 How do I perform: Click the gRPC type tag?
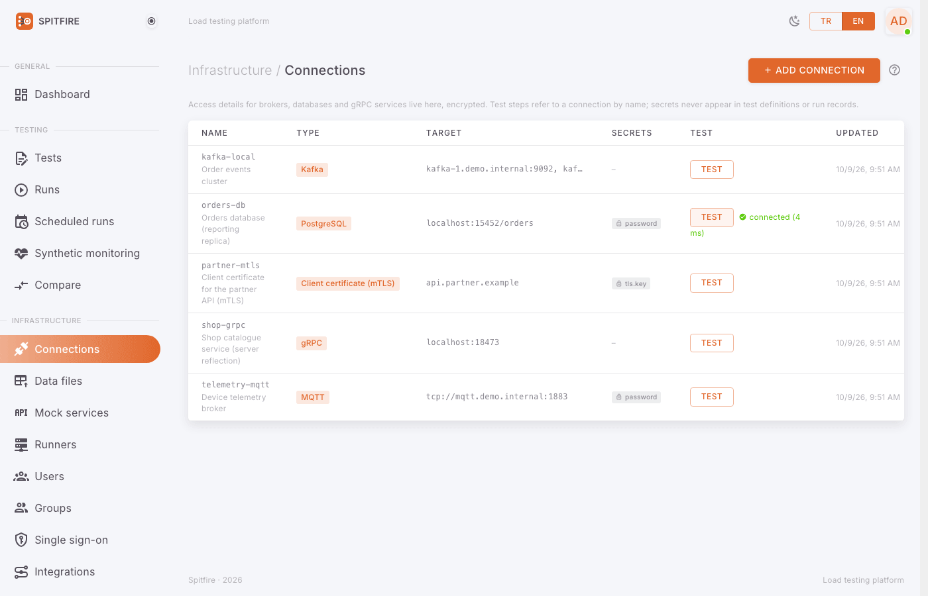(x=312, y=343)
